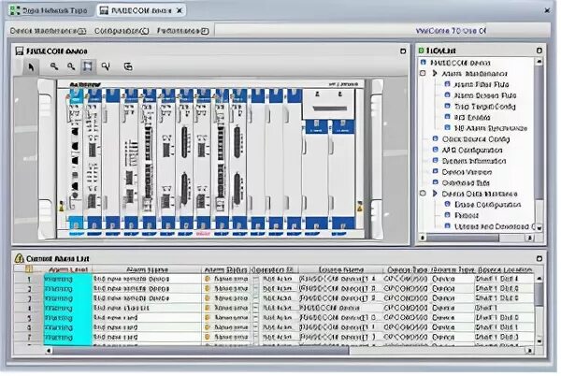Open System Information in the tree
Viewport: 561px width, 376px height.
click(474, 161)
